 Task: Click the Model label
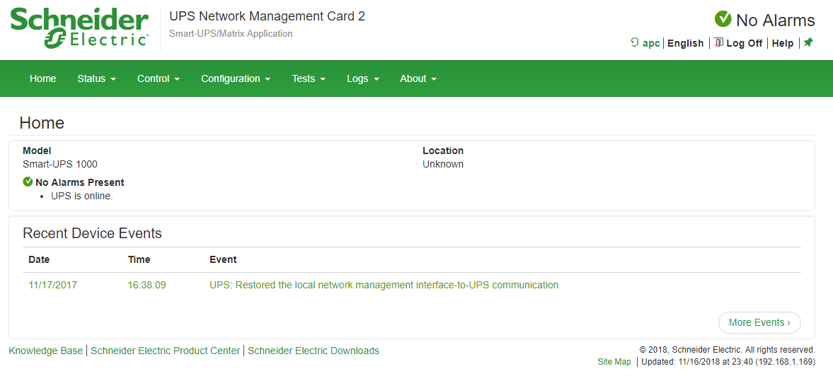pos(37,151)
